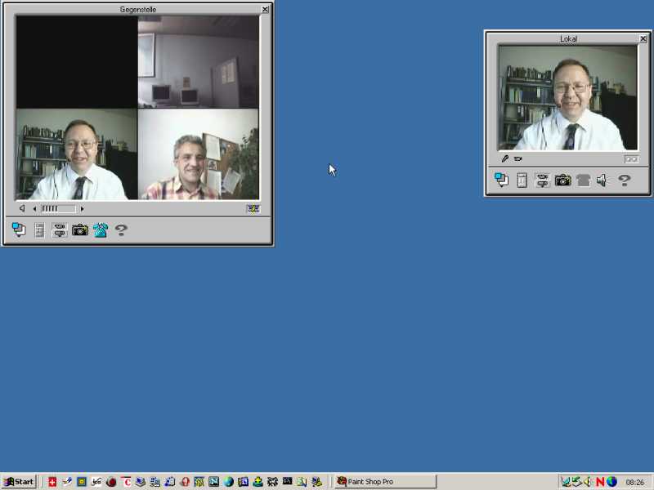Open help via Lokal question mark
654x490 pixels.
tap(625, 180)
